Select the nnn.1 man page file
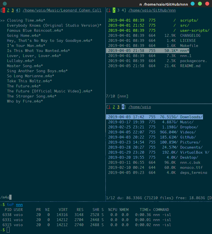 point(186,56)
